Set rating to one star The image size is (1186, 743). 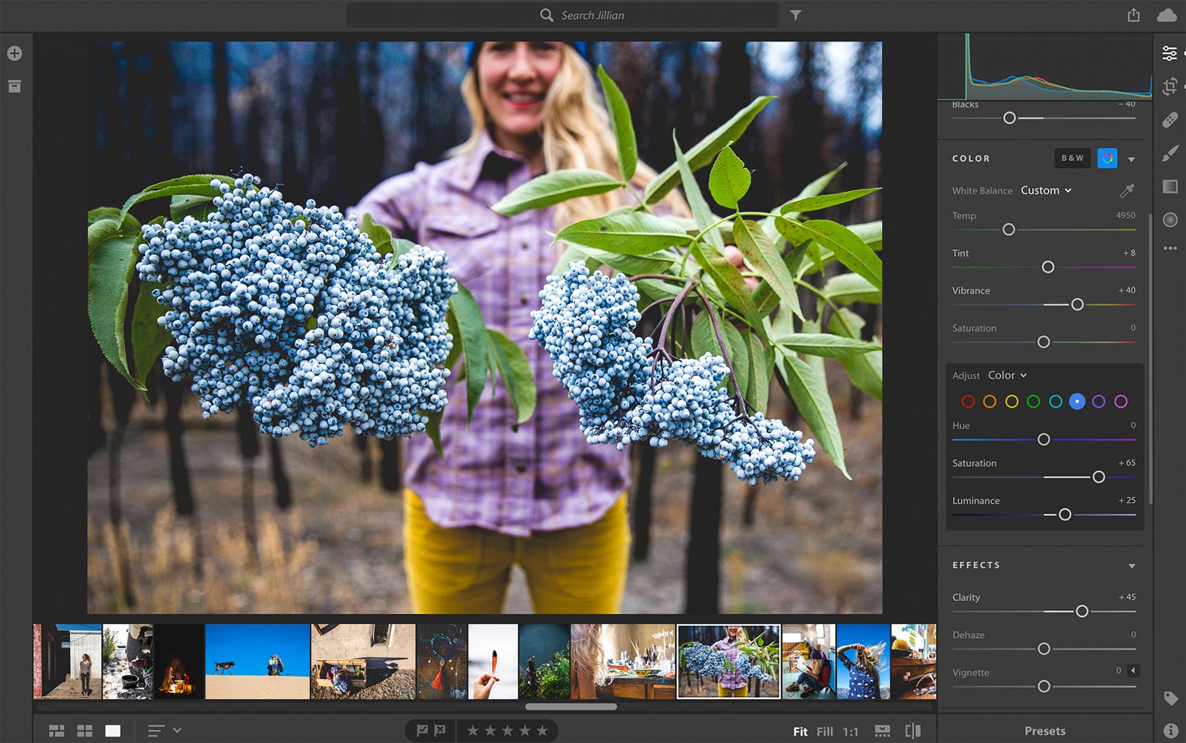click(473, 730)
